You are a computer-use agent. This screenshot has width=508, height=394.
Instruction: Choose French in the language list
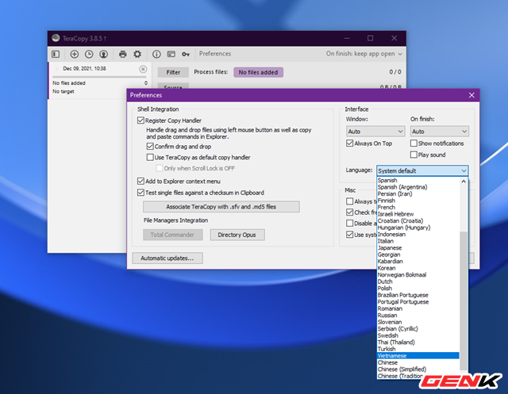(x=418, y=207)
